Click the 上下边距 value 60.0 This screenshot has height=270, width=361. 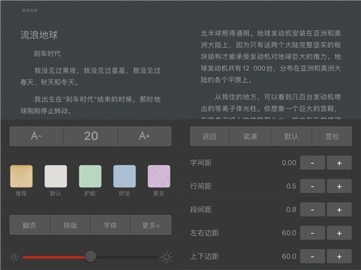pos(289,256)
